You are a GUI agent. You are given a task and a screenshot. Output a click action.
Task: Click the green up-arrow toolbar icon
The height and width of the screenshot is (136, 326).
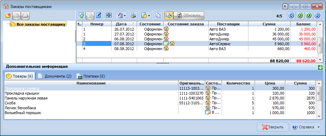(81, 15)
